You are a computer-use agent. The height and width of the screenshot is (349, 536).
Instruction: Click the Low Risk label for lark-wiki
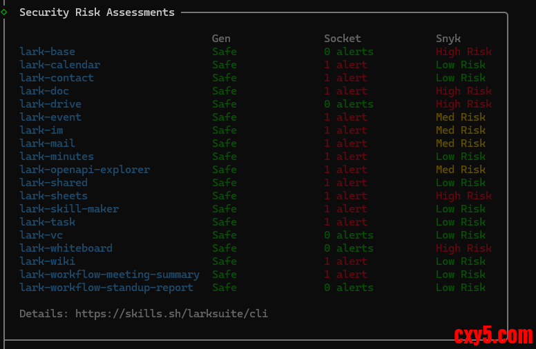pos(460,261)
